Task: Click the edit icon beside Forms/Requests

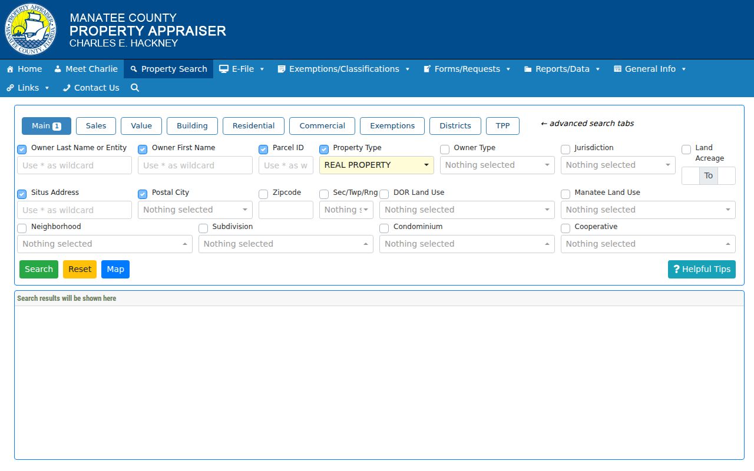Action: pos(427,69)
